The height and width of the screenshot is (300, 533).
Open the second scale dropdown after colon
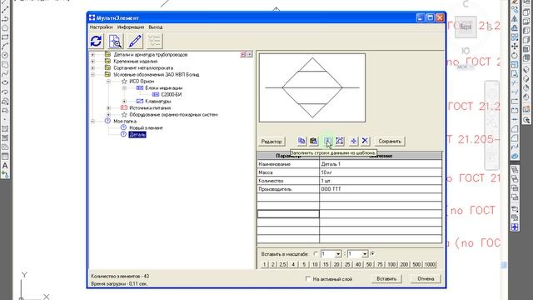[x=365, y=254]
